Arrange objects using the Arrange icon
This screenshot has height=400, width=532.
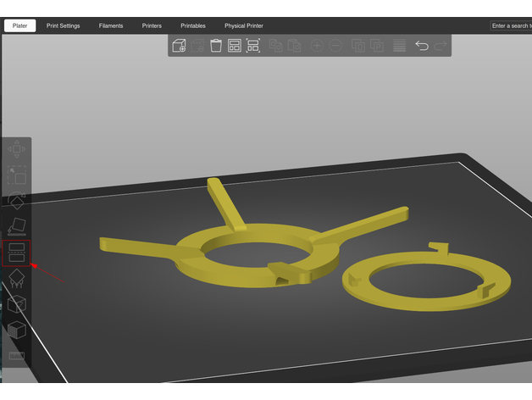point(235,46)
